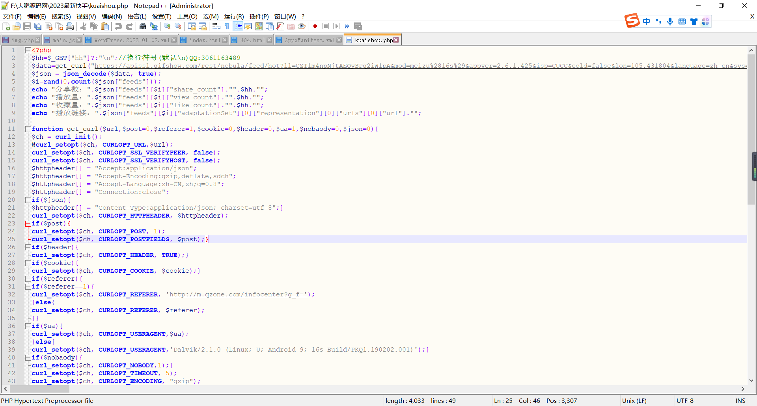Click the Save file toolbar icon
The width and height of the screenshot is (757, 406).
point(27,26)
